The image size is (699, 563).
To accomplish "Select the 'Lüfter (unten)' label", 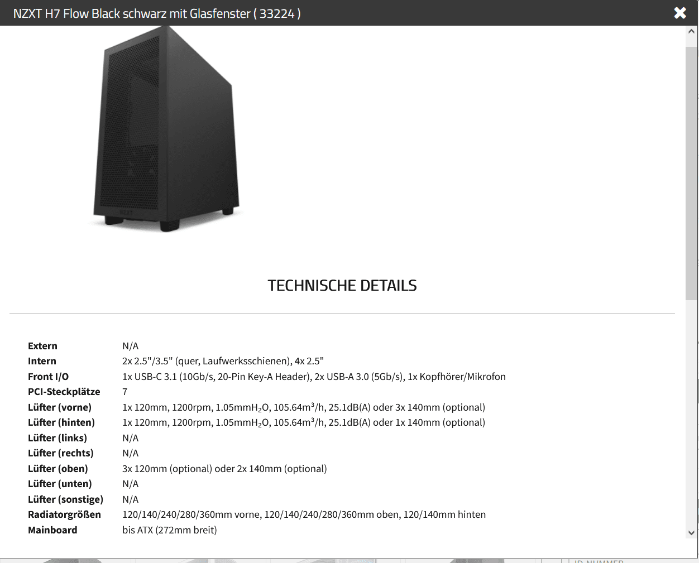I will click(x=60, y=484).
